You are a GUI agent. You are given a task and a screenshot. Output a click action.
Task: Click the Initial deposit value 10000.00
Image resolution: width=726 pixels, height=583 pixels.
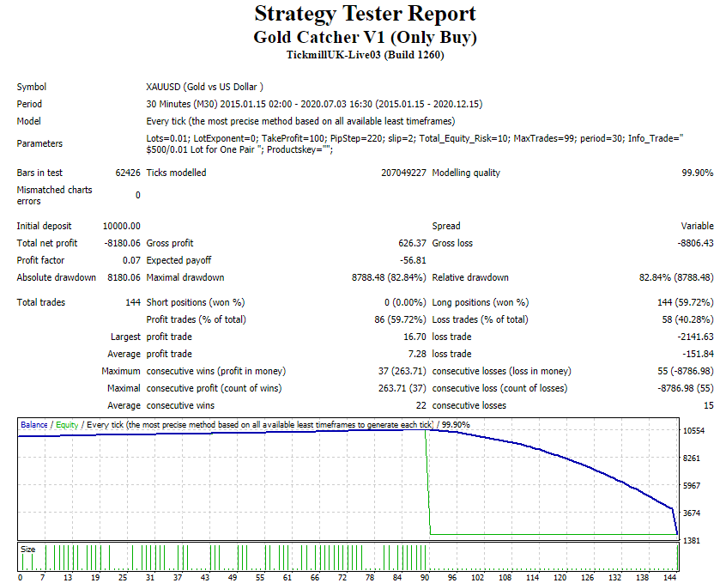pyautogui.click(x=121, y=226)
